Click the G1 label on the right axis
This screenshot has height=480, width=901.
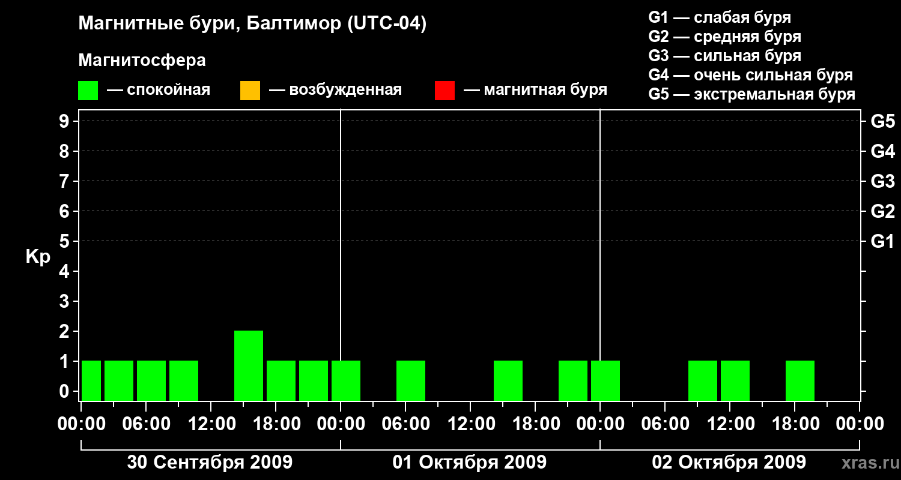[882, 241]
